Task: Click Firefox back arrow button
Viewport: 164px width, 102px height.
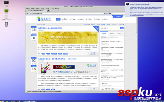Action: tap(27, 13)
